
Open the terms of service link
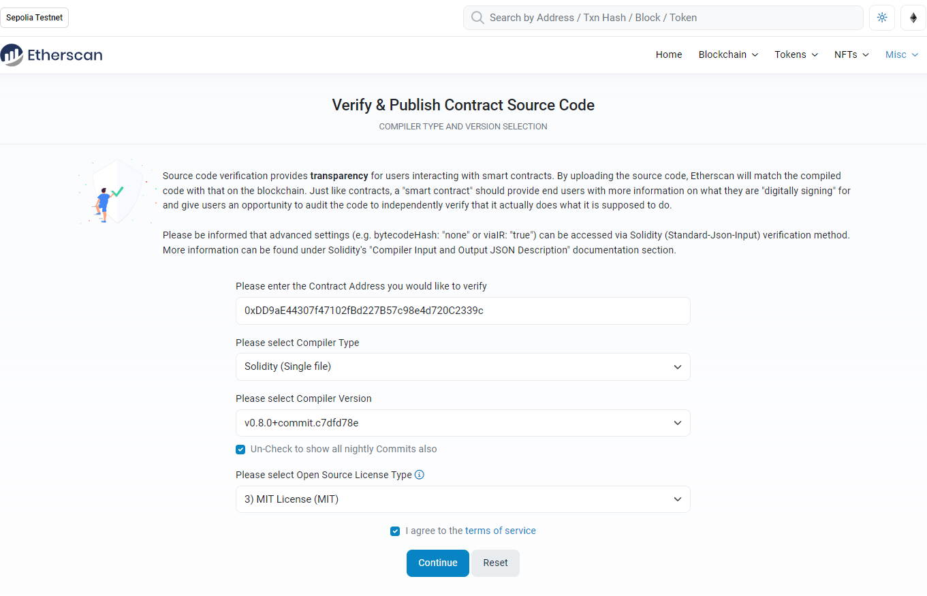(x=501, y=531)
